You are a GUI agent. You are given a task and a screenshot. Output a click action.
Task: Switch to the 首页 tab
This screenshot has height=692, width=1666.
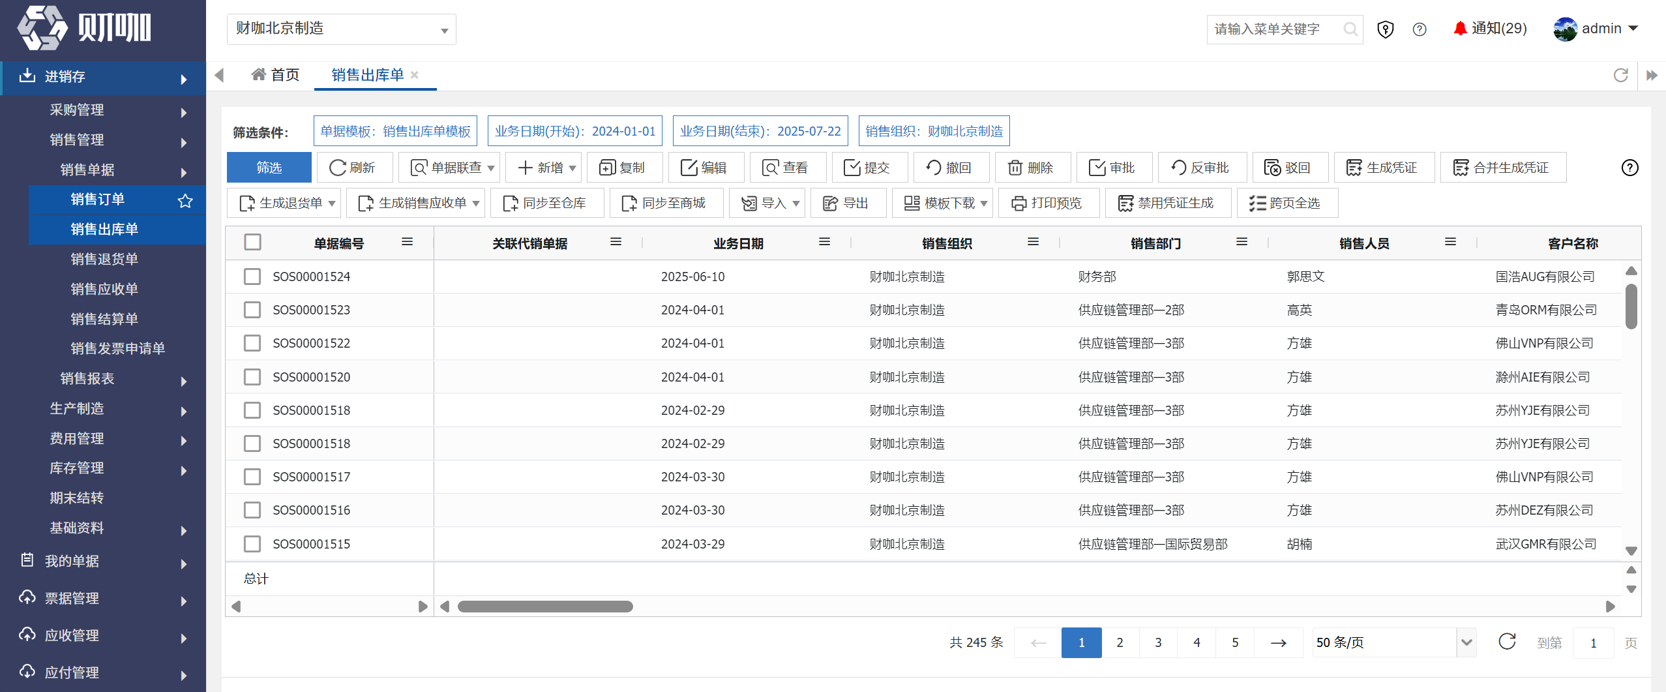(275, 75)
